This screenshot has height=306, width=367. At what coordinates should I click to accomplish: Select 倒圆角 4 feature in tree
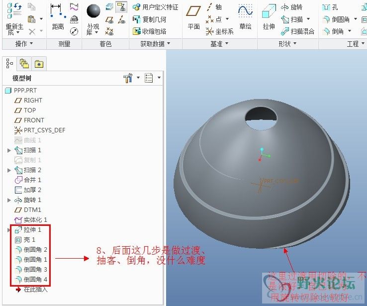(x=31, y=280)
